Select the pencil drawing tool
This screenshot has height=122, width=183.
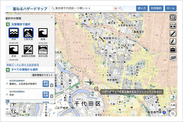click(173, 42)
